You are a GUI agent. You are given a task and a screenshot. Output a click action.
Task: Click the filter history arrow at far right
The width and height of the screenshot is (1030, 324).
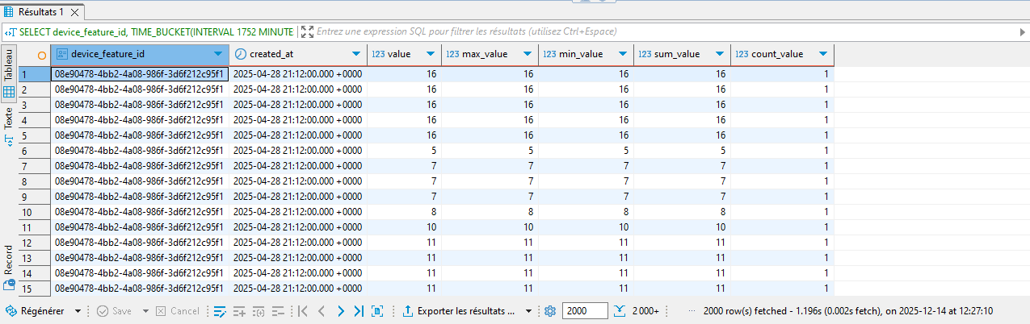1022,31
